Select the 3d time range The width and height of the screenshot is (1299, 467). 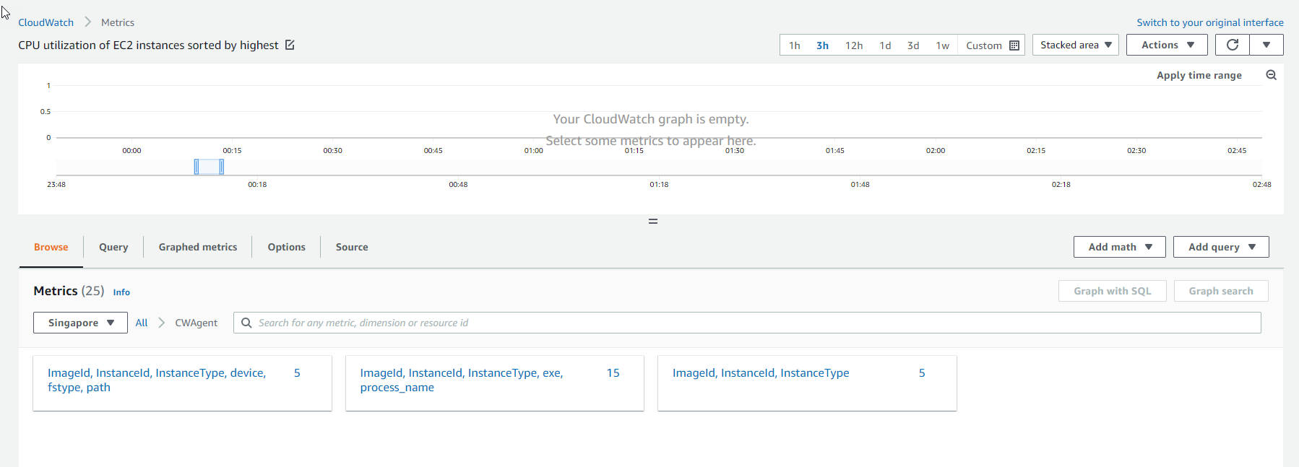click(x=913, y=45)
